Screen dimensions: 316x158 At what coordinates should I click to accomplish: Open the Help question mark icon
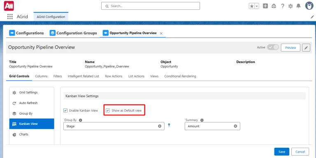click(x=283, y=6)
